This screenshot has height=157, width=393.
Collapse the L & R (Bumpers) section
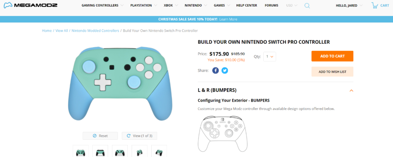pos(351,90)
